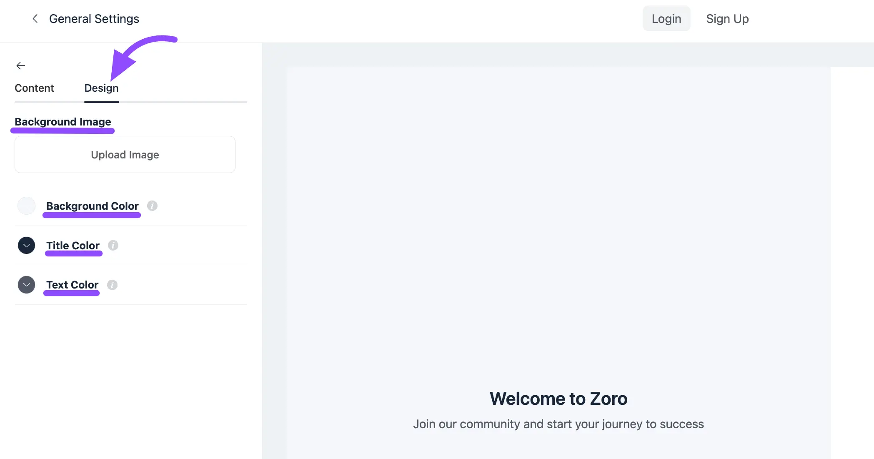Screen dimensions: 874x459
Task: Click the General Settings back chevron
Action: coord(35,19)
